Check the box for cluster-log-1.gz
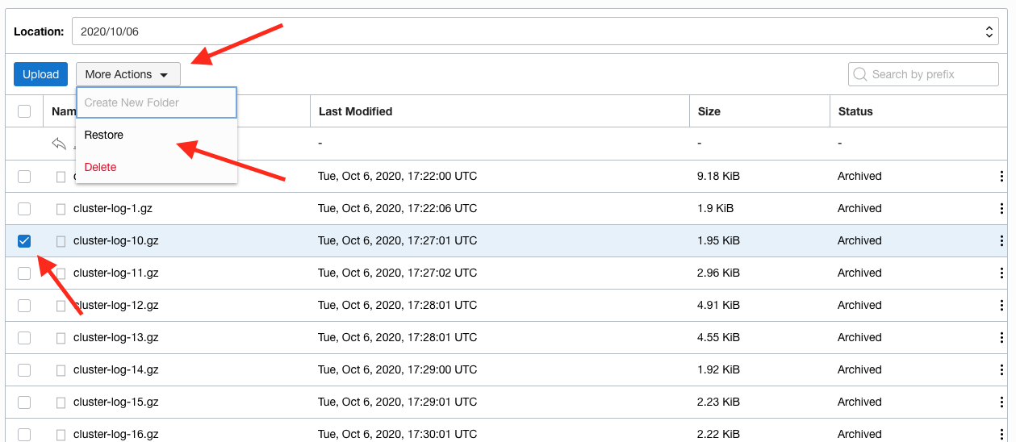The height and width of the screenshot is (442, 1016). pyautogui.click(x=24, y=208)
